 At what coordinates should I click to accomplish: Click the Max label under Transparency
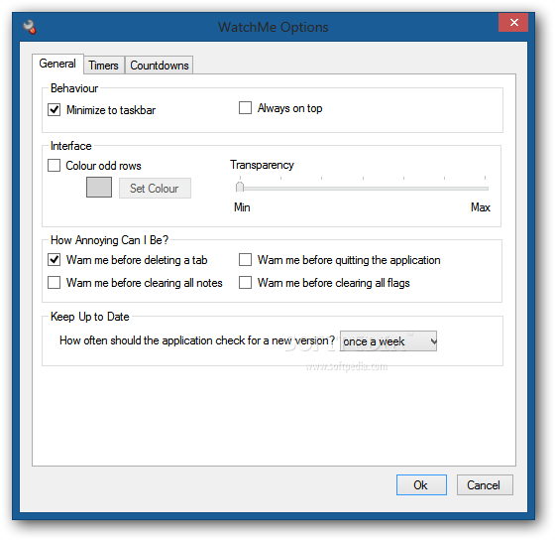coord(481,207)
